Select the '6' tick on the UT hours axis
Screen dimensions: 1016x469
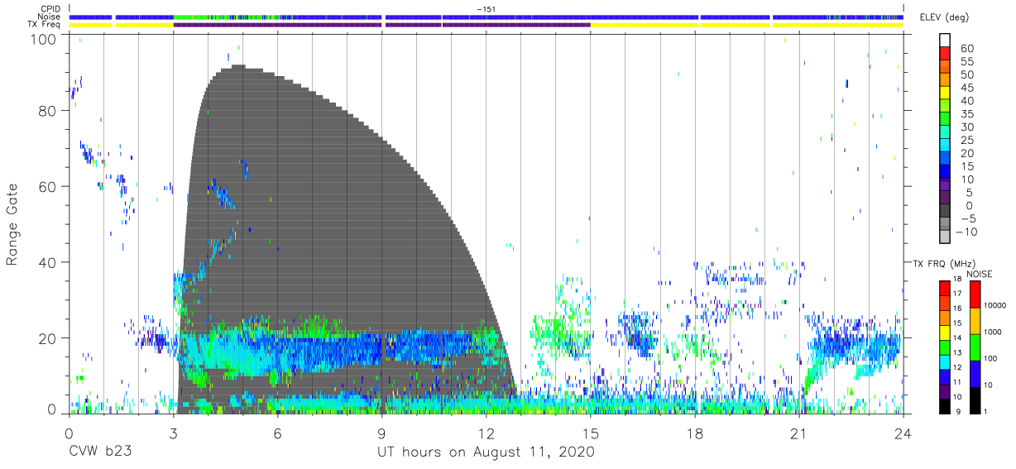coord(277,432)
